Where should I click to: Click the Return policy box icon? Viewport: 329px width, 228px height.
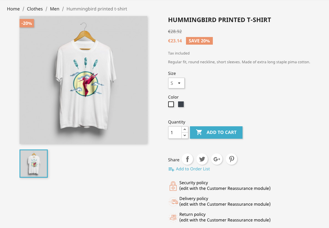[x=173, y=217]
